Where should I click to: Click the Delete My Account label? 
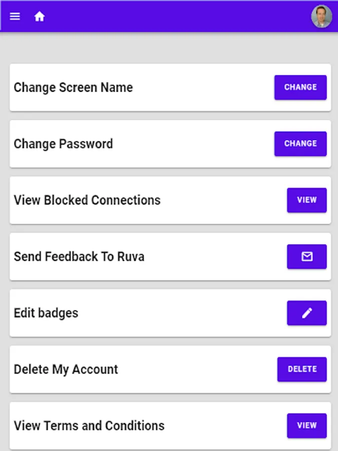click(x=66, y=369)
